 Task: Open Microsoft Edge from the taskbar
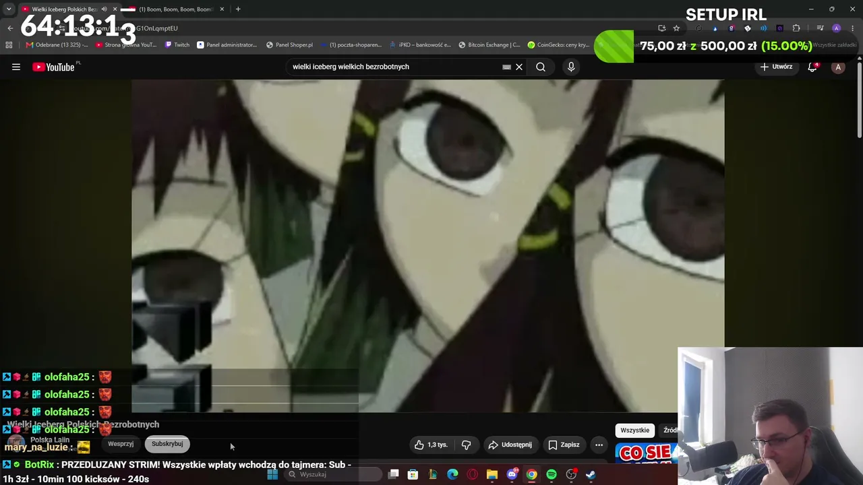(x=452, y=474)
